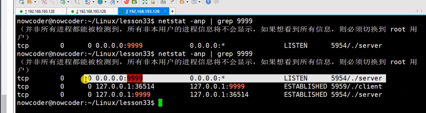
Task: Click the first netstat command text
Action: point(205,21)
